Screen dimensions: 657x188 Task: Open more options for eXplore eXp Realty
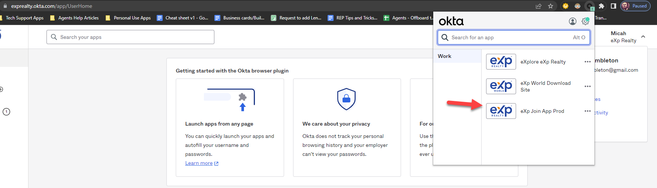click(x=587, y=62)
